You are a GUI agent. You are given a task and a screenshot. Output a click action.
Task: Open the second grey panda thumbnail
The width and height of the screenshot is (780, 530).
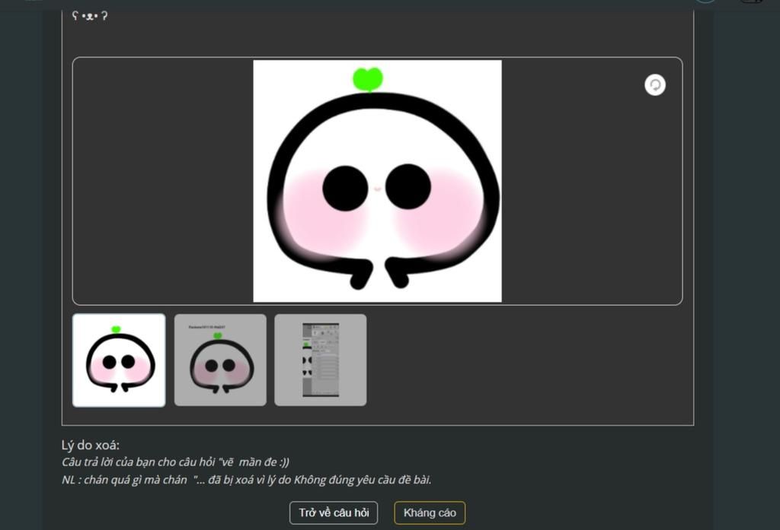[220, 360]
